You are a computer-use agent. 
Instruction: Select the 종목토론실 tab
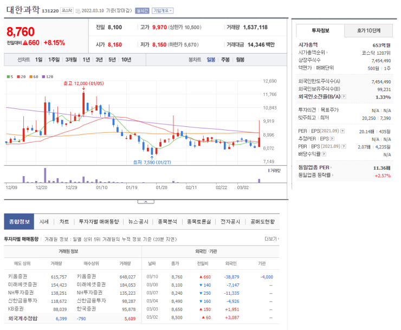click(199, 222)
